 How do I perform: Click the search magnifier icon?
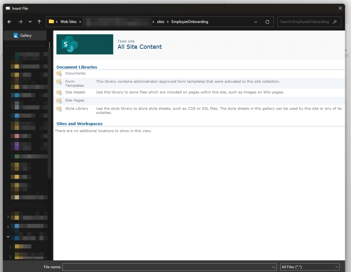(335, 22)
